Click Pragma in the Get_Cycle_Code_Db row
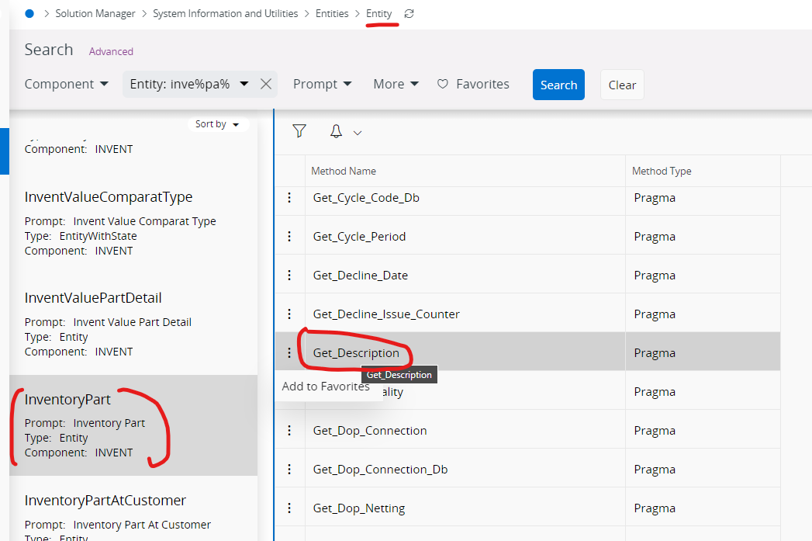 (x=655, y=198)
